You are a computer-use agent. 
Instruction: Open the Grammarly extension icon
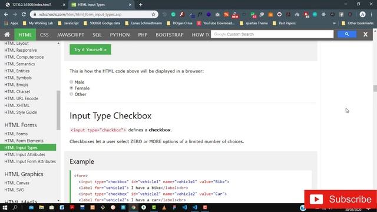tap(173, 14)
